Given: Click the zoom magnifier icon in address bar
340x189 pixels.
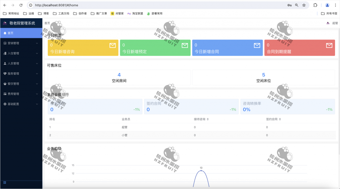Looking at the screenshot, I should tap(297, 5).
